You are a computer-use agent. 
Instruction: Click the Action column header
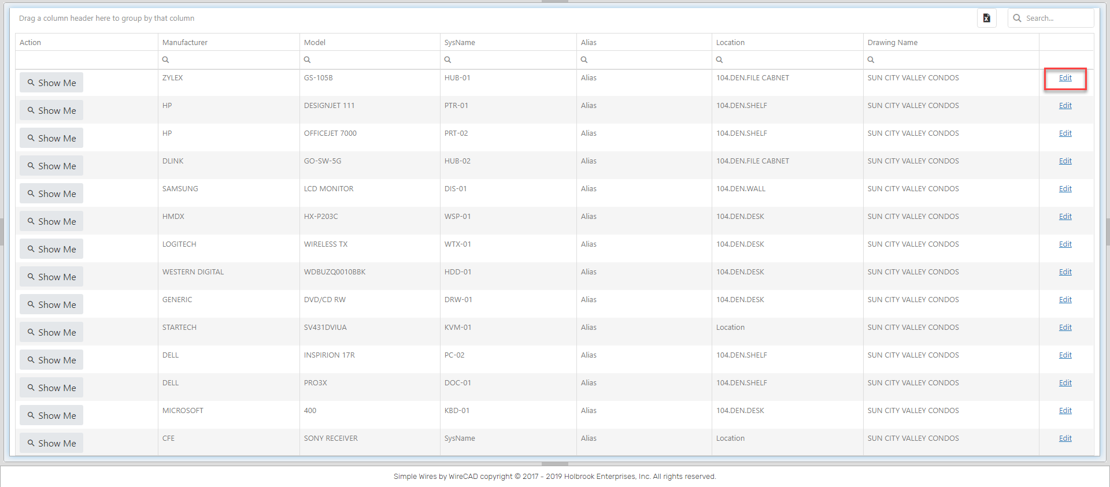pos(87,42)
